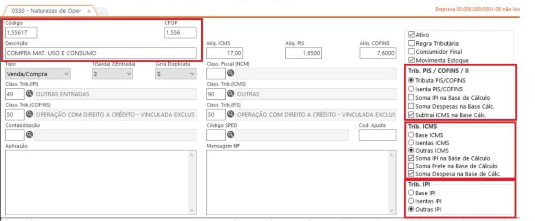
Task: Switch to the 0330 - Naturezas de Oper tab
Action: (46, 11)
